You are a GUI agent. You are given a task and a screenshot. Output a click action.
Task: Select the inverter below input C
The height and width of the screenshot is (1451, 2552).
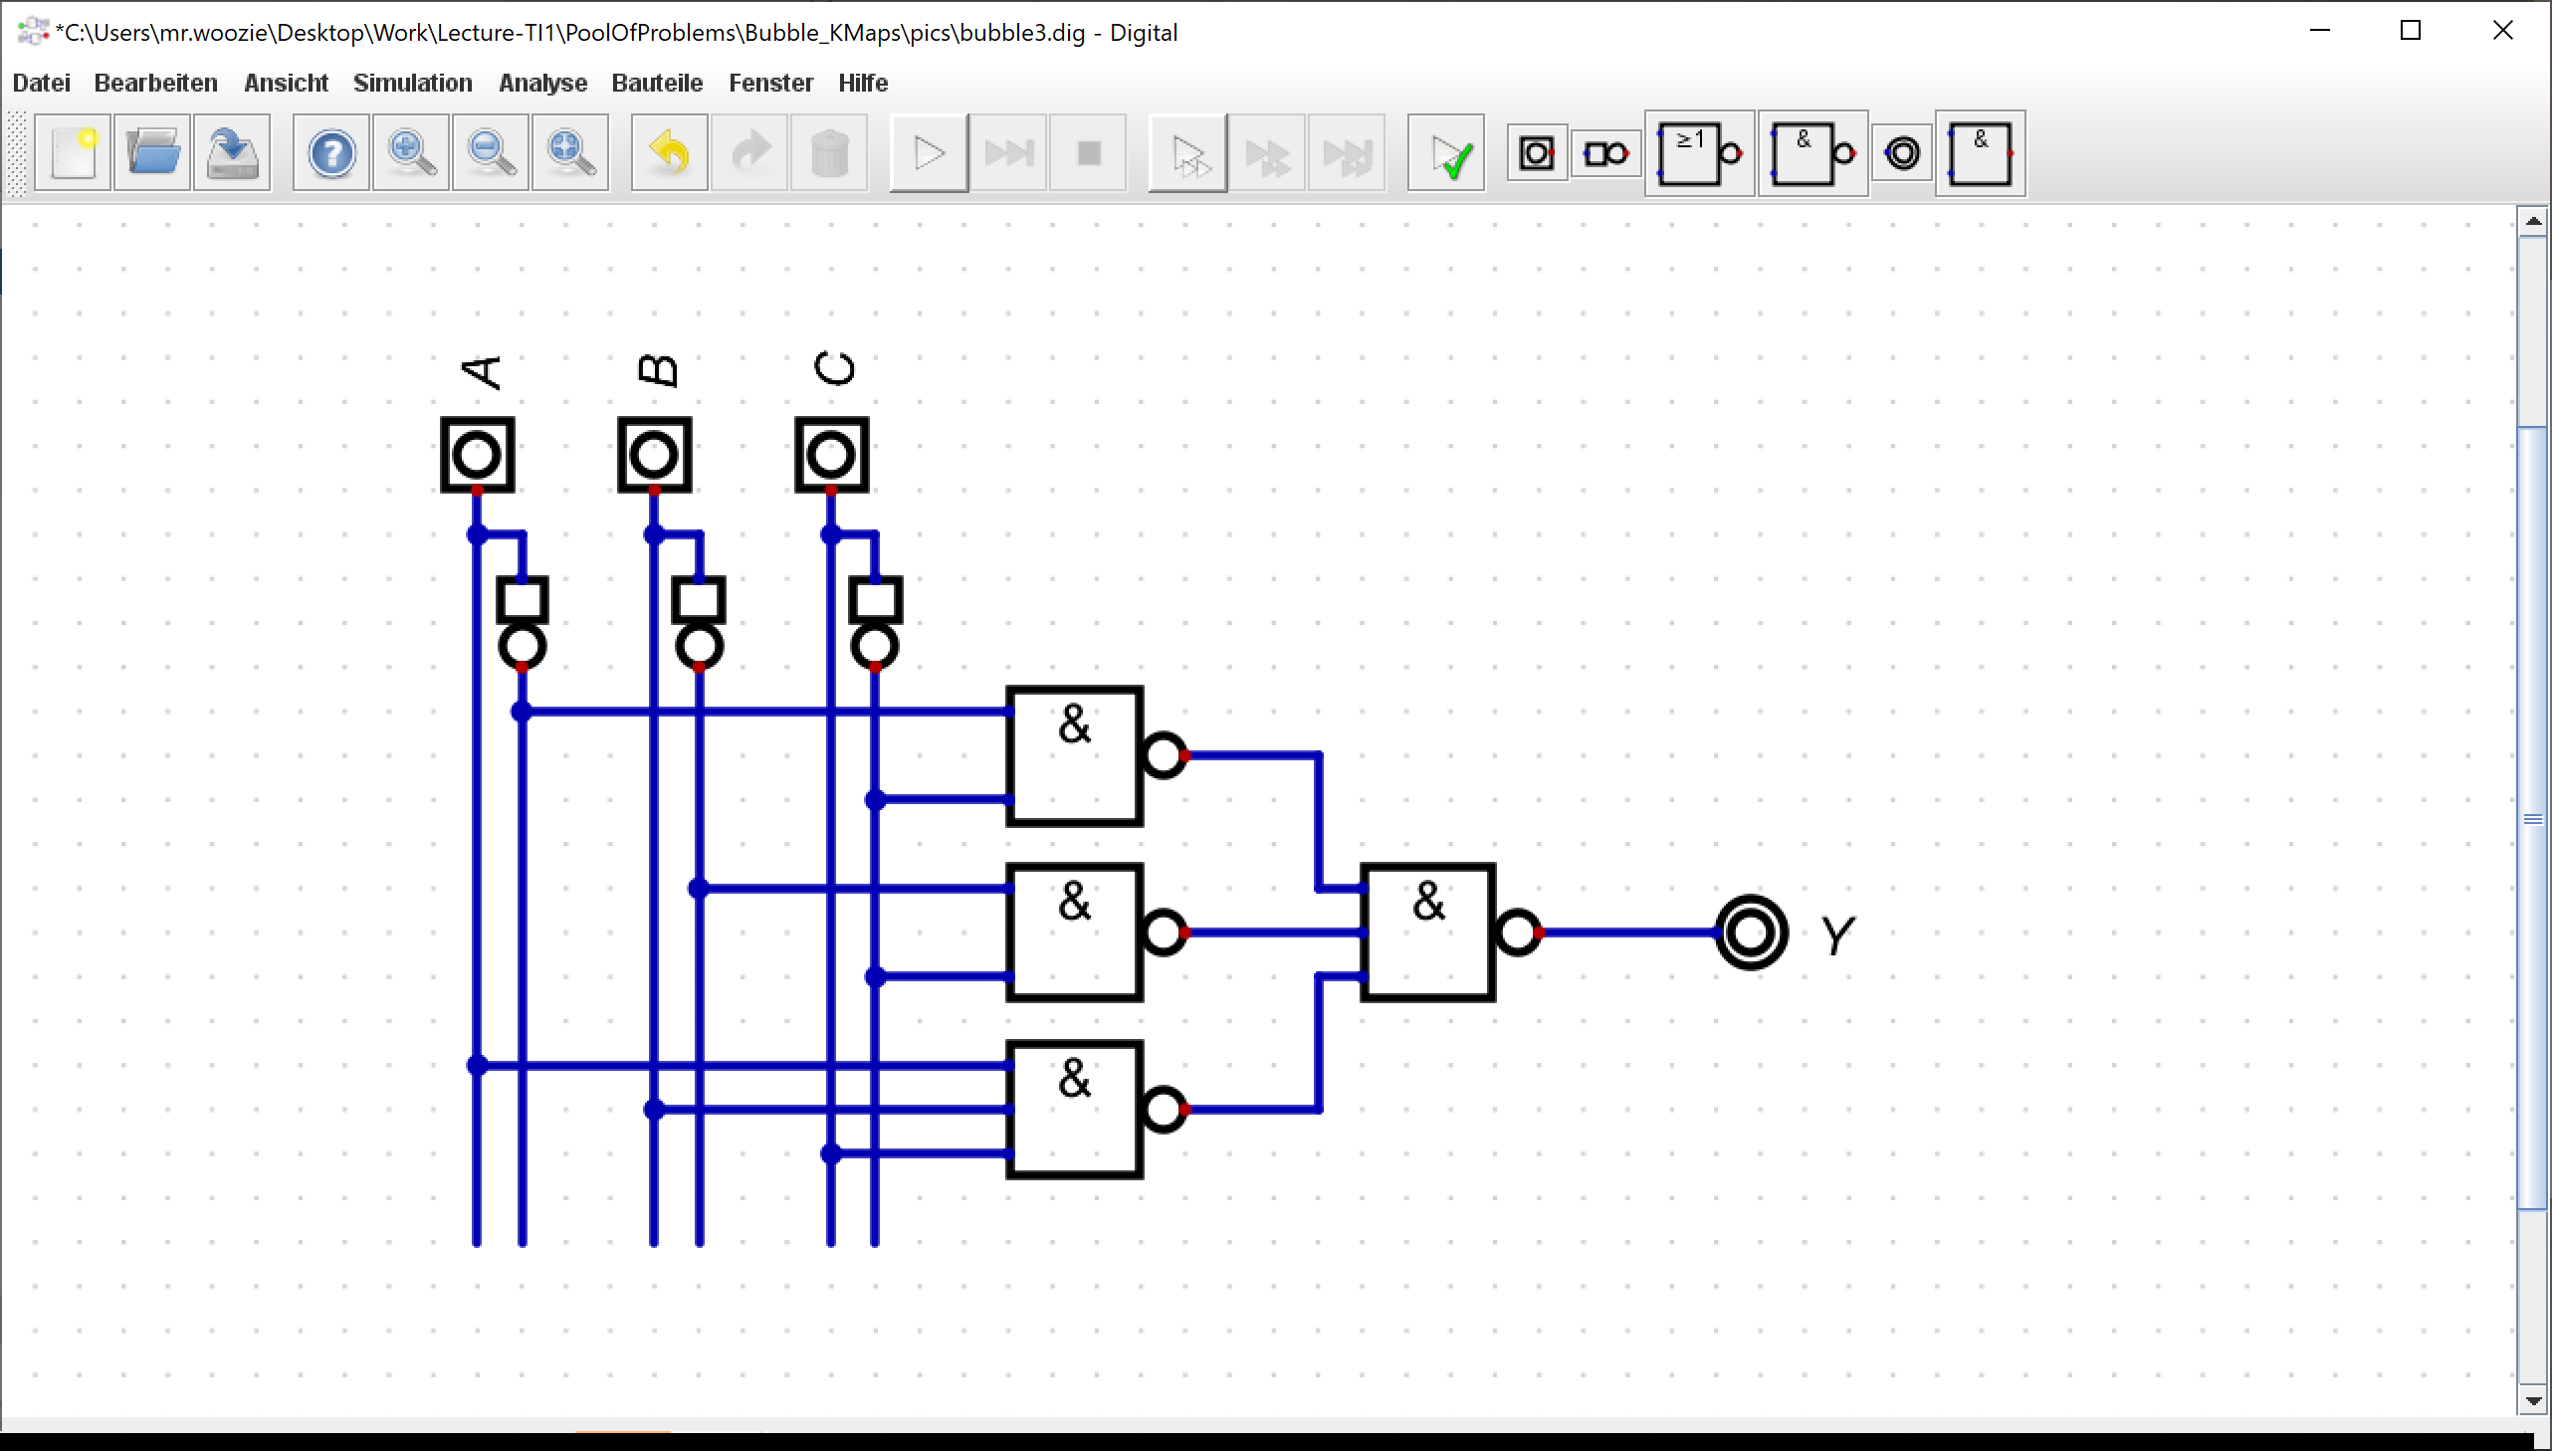tap(876, 623)
